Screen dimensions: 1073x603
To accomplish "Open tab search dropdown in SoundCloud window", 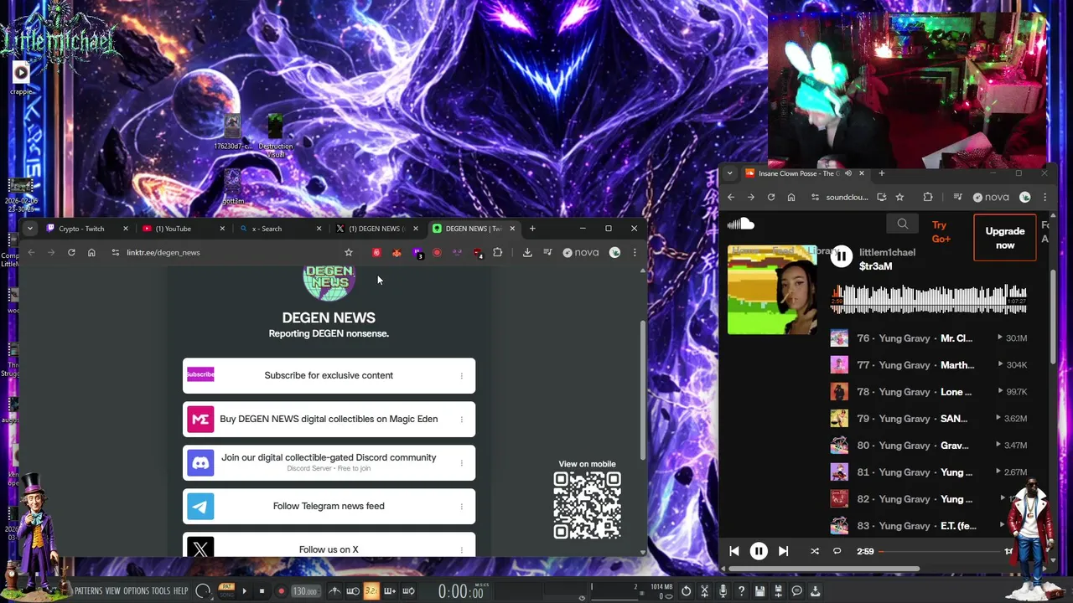I will (x=729, y=173).
